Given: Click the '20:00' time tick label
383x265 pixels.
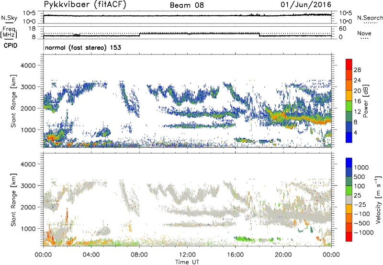Looking at the screenshot, I should 283,255.
